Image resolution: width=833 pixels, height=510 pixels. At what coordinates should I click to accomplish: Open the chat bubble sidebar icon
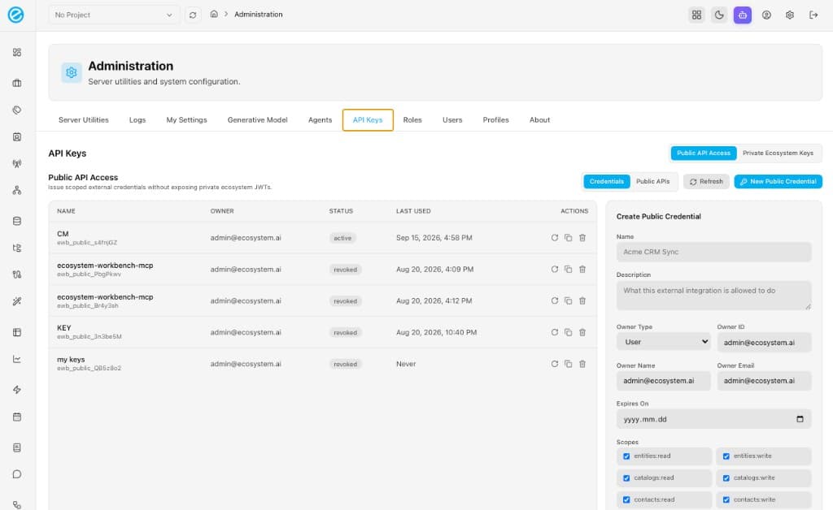coord(17,474)
